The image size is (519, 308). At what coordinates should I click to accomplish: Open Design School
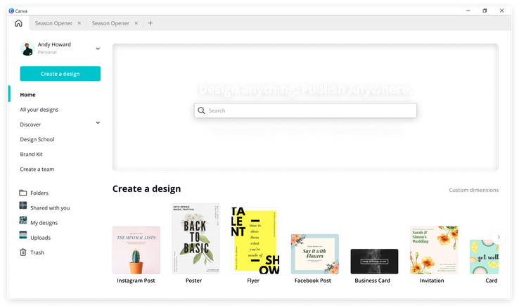[37, 139]
